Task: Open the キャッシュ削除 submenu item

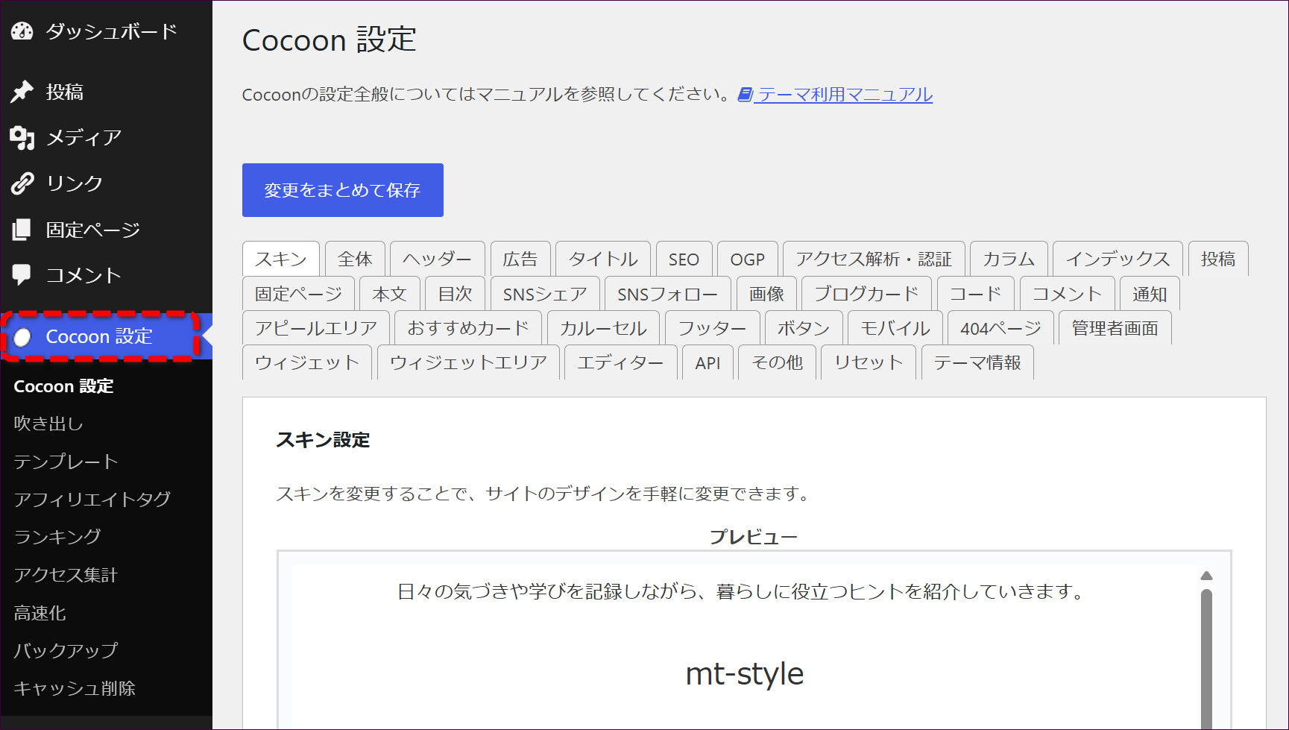Action: 75,688
